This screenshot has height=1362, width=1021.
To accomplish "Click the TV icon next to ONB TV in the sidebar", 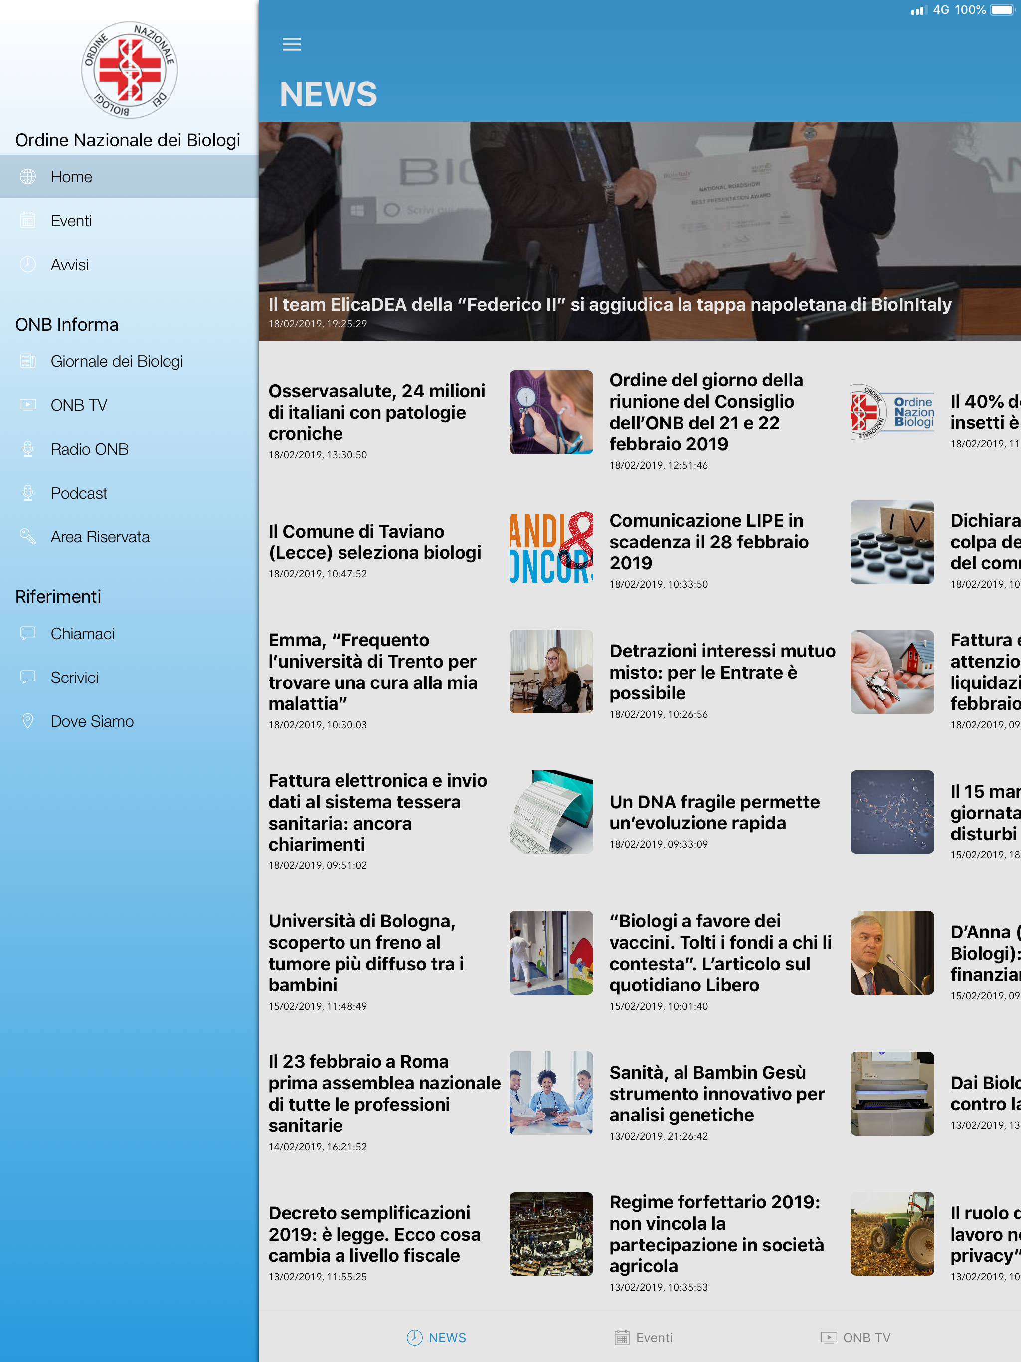I will 28,405.
